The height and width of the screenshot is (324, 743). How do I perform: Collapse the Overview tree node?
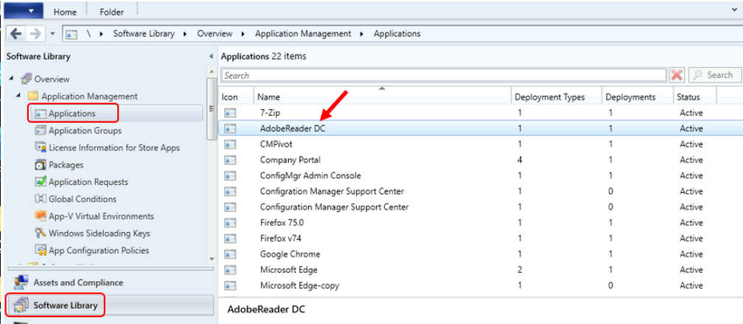tap(11, 78)
